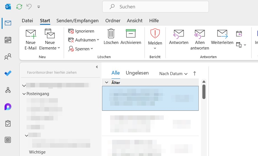
Task: Open the Aufräumen dropdown
Action: pyautogui.click(x=84, y=40)
